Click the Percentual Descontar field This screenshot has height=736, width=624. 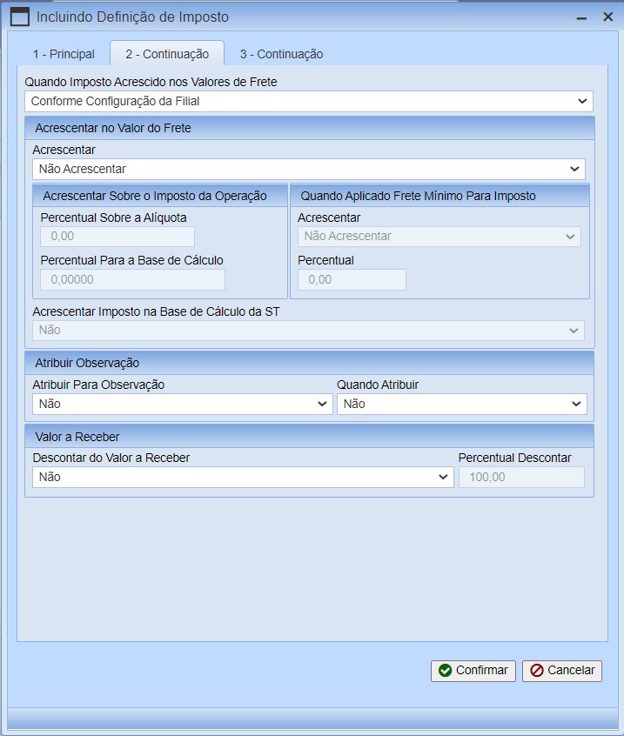tap(521, 477)
